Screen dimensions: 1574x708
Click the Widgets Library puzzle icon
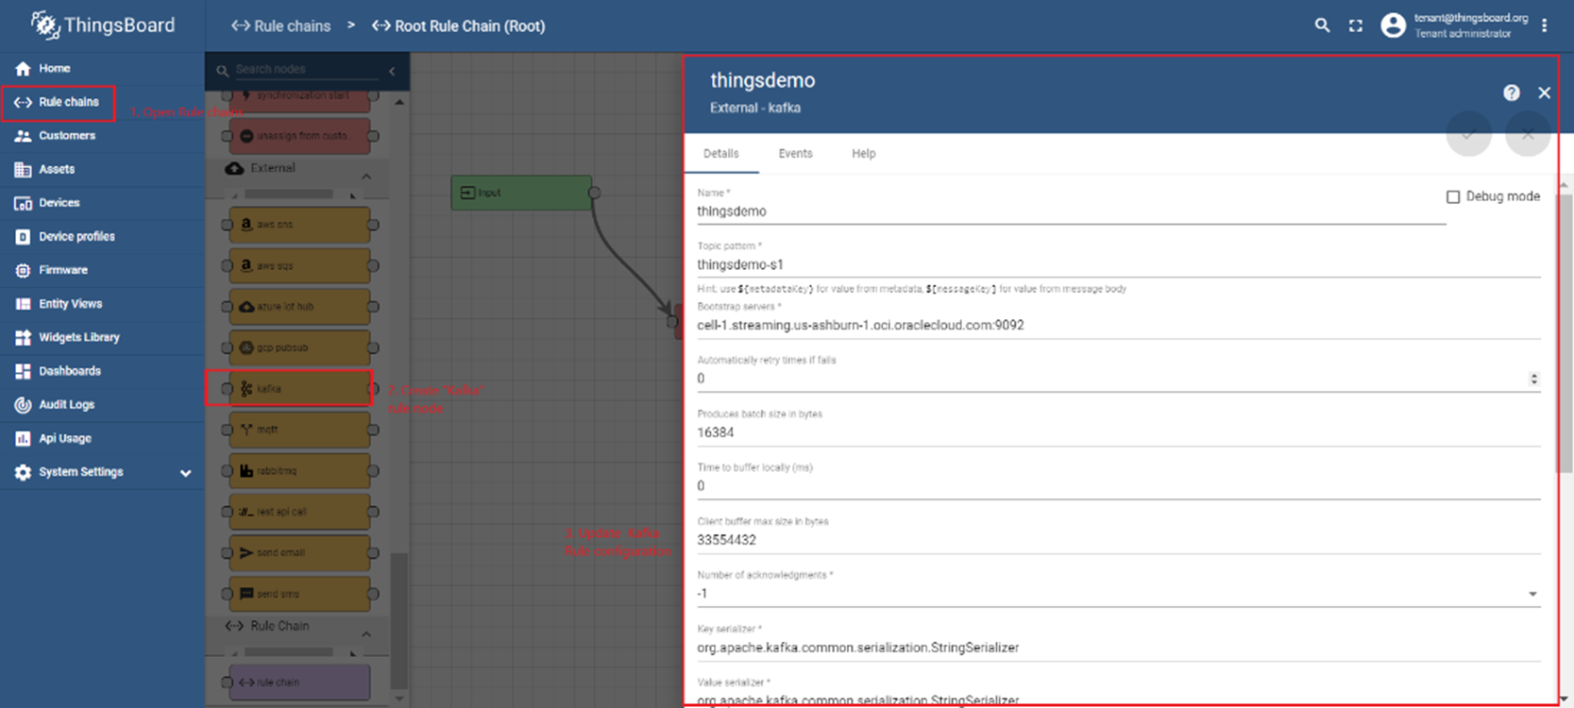23,337
